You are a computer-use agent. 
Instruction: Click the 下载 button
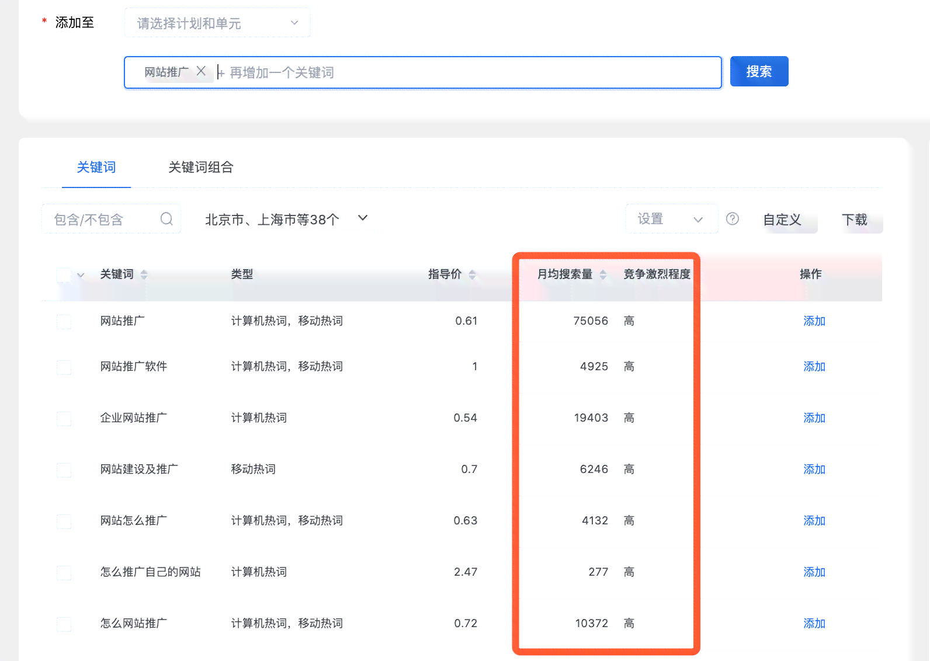coord(855,220)
